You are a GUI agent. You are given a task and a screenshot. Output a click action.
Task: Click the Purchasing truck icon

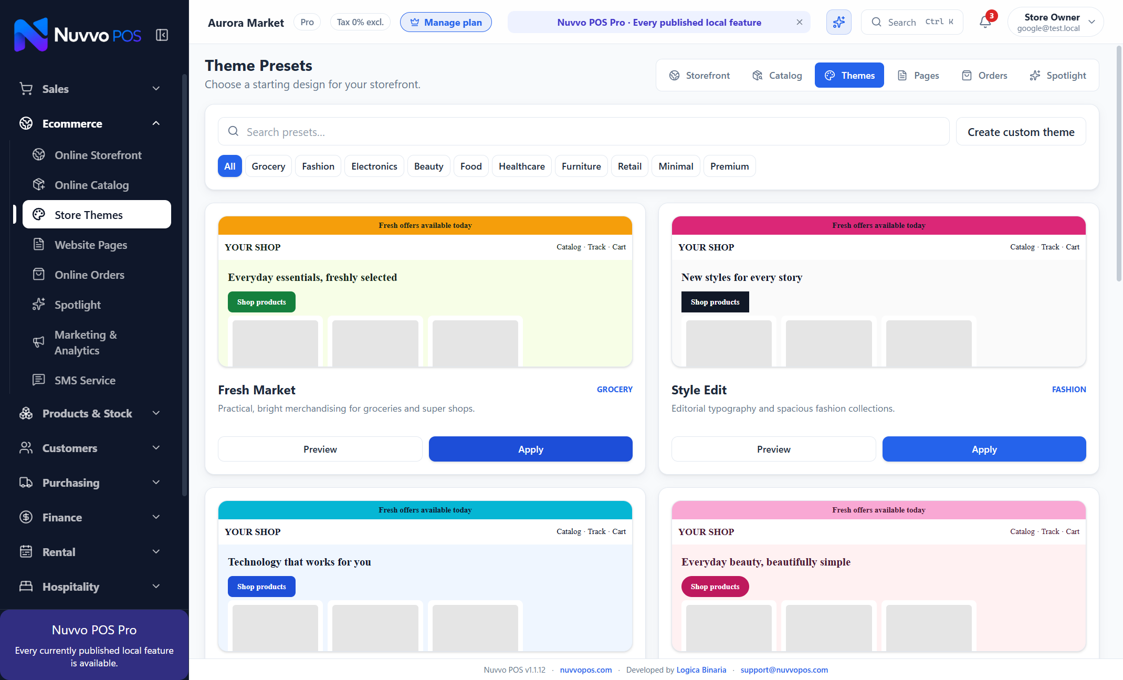pyautogui.click(x=26, y=483)
